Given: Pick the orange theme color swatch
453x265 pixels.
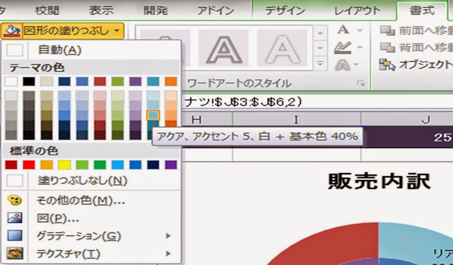Looking at the screenshot, I should (171, 81).
